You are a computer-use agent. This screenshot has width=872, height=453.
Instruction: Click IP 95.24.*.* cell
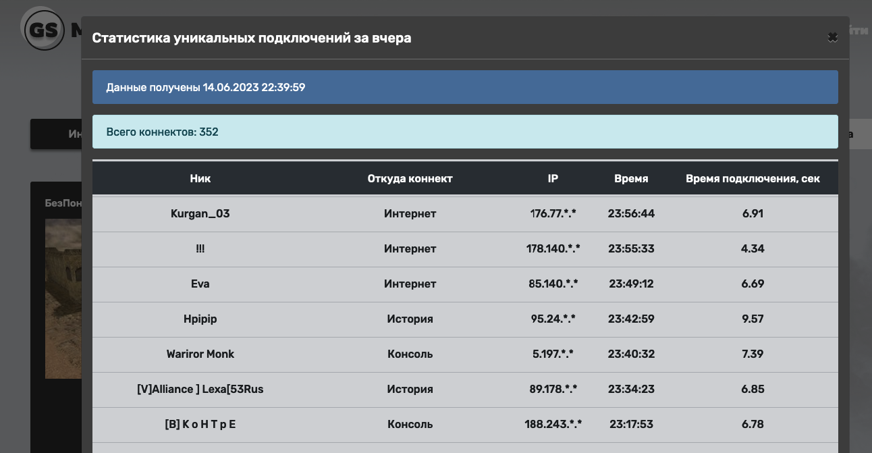pyautogui.click(x=553, y=319)
